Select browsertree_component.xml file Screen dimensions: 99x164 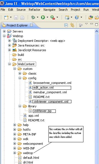point(52,83)
